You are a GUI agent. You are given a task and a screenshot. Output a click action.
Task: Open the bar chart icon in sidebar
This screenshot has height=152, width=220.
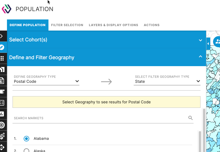coord(2,114)
